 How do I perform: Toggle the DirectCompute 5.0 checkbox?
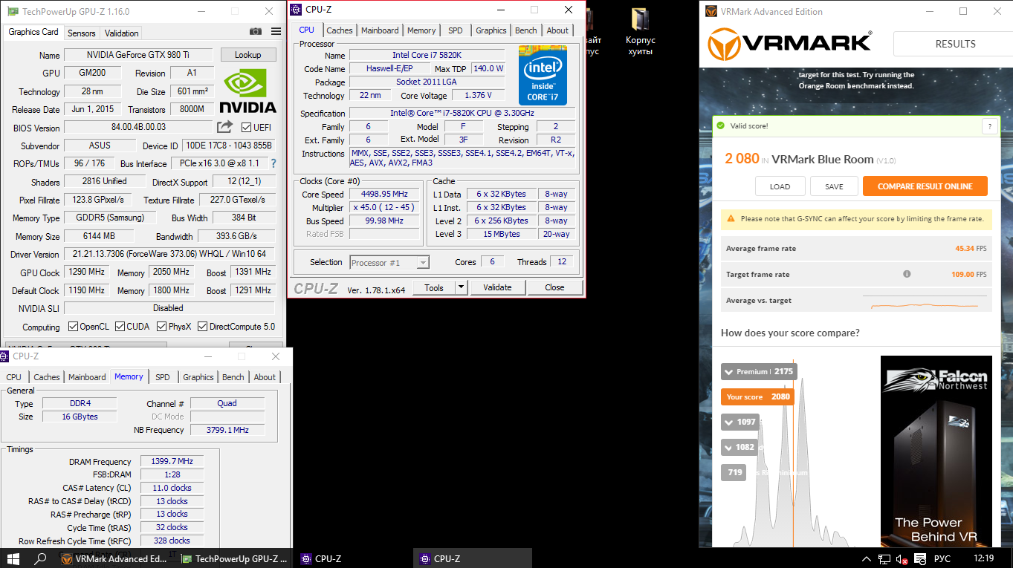coord(203,327)
